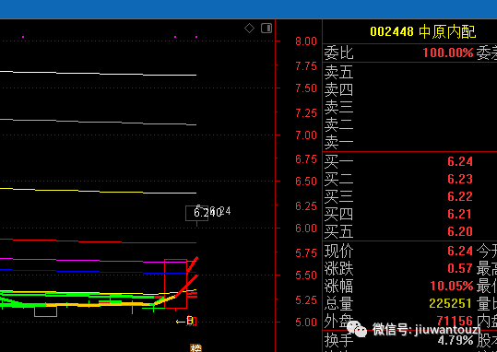Screen dimensions: 497x352
Task: Click the 涨跌 value 0.57
Action: [460, 269]
